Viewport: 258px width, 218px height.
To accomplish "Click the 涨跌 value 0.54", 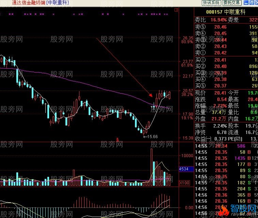I will click(x=222, y=99).
